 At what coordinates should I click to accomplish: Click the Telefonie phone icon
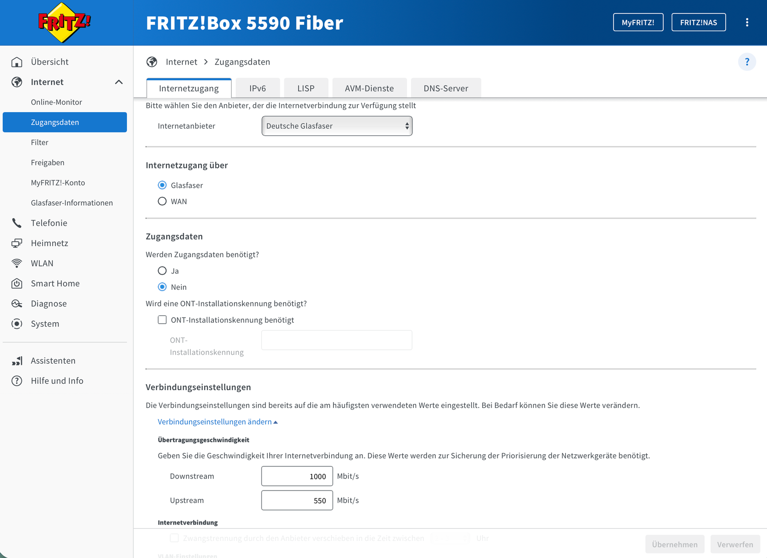coord(17,223)
